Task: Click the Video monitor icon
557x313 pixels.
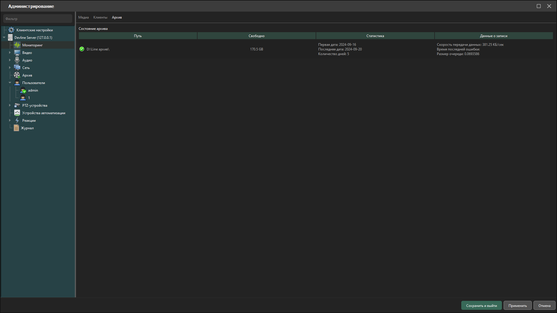Action: pyautogui.click(x=17, y=53)
